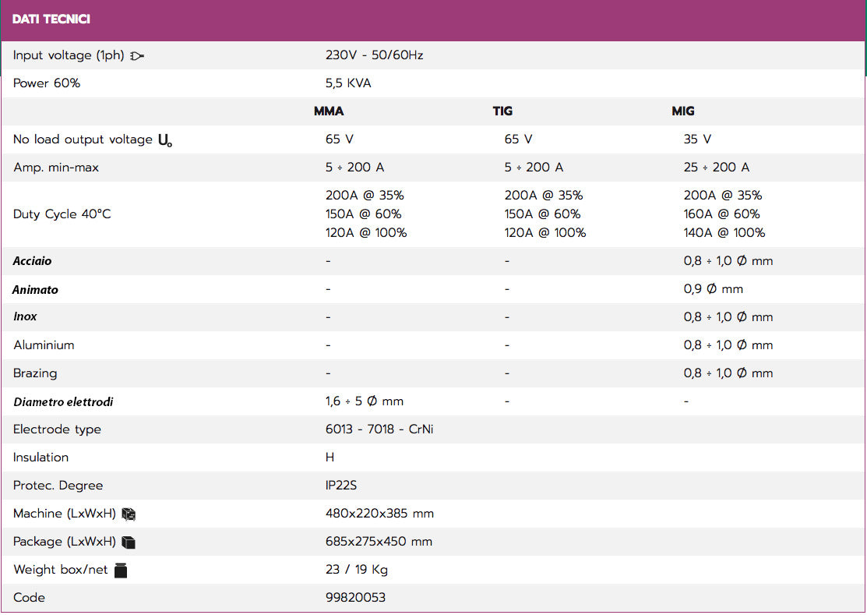Screen dimensions: 867x615
Task: Click the Animato wire size 0,9 Ø mm
Action: (x=713, y=289)
